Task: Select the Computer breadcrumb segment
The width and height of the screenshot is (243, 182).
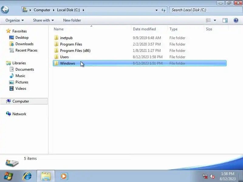Action: (42, 10)
